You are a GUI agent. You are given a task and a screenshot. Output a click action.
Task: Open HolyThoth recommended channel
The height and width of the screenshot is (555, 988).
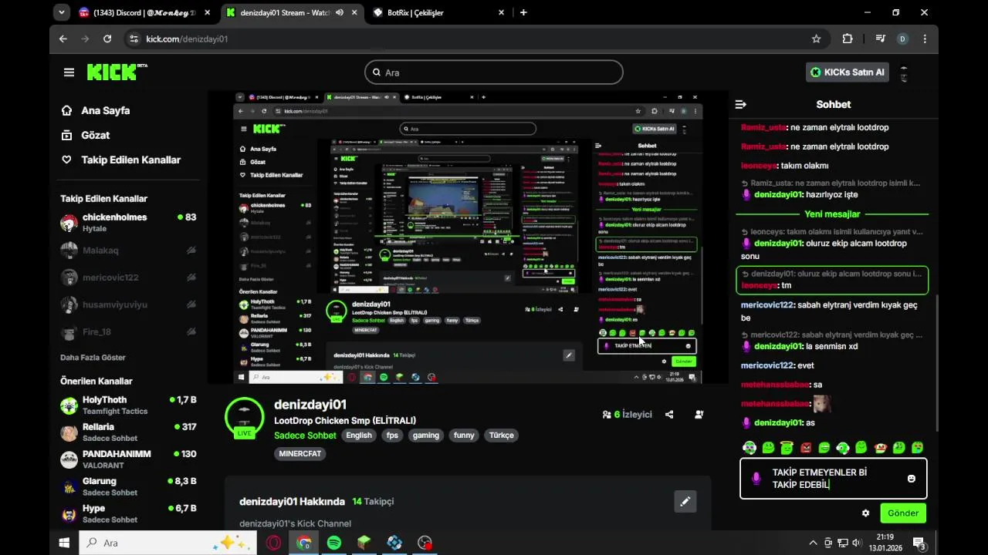[x=129, y=405]
